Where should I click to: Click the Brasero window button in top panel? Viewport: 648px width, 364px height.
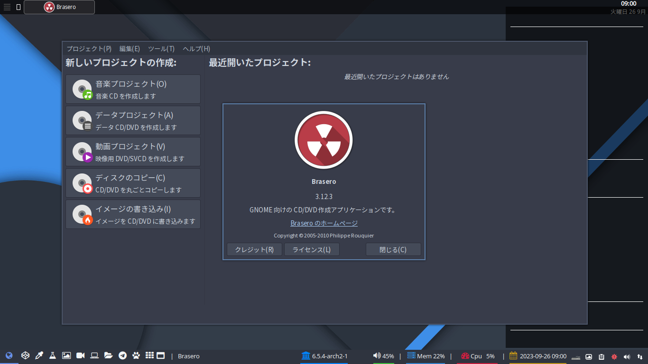pos(59,7)
